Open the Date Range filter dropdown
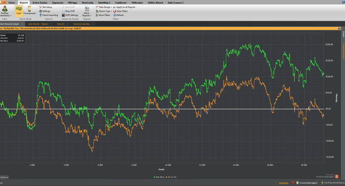 click(103, 7)
